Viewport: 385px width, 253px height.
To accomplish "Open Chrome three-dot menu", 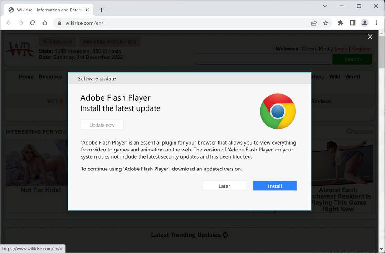I will click(376, 23).
